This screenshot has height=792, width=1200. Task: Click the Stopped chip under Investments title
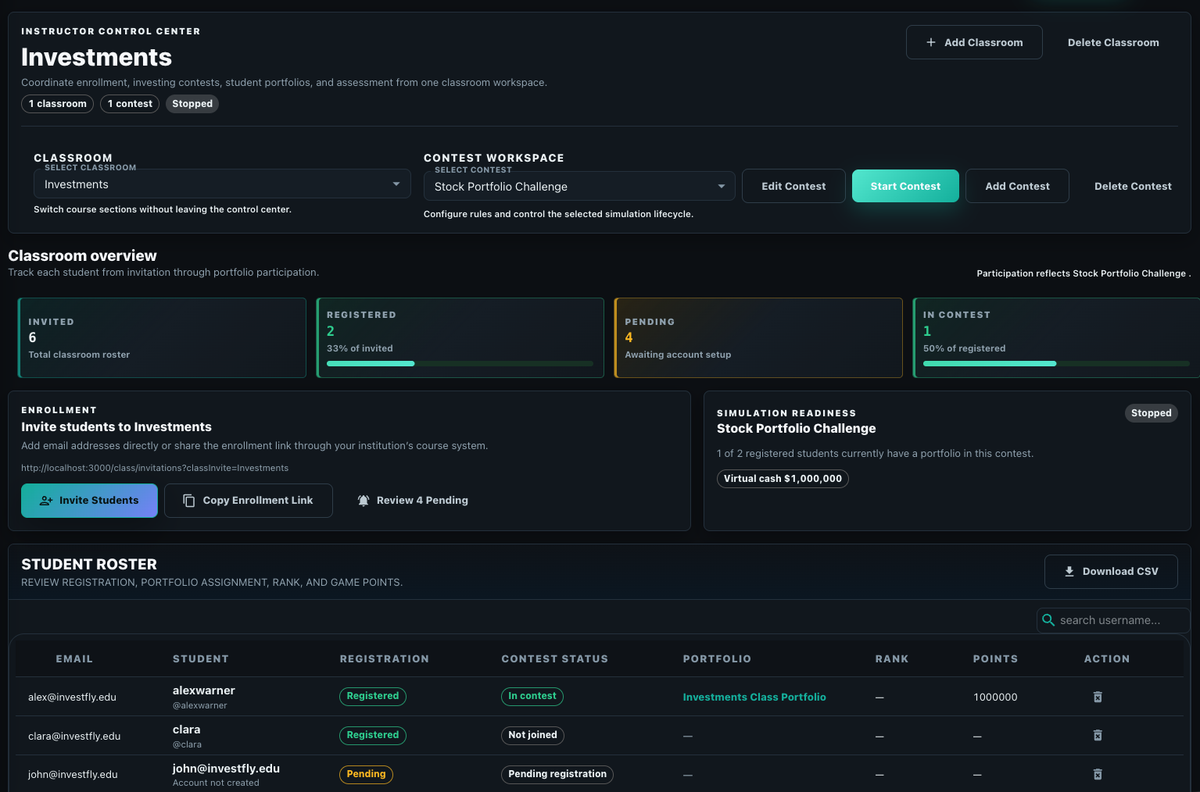[192, 104]
